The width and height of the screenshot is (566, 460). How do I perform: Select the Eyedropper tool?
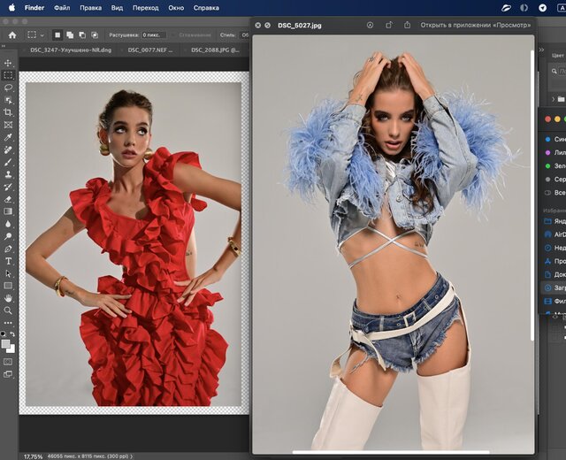coord(8,137)
